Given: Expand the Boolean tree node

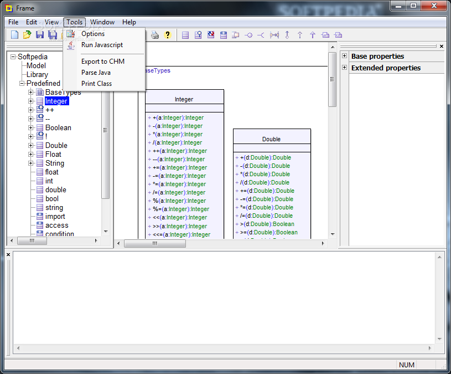Looking at the screenshot, I should (x=31, y=127).
